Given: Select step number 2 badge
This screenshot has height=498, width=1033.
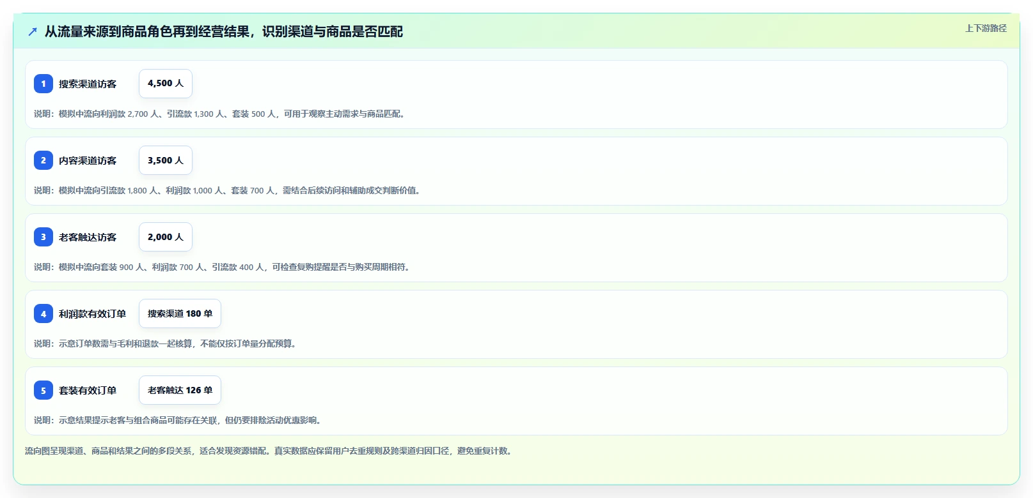Looking at the screenshot, I should point(43,160).
